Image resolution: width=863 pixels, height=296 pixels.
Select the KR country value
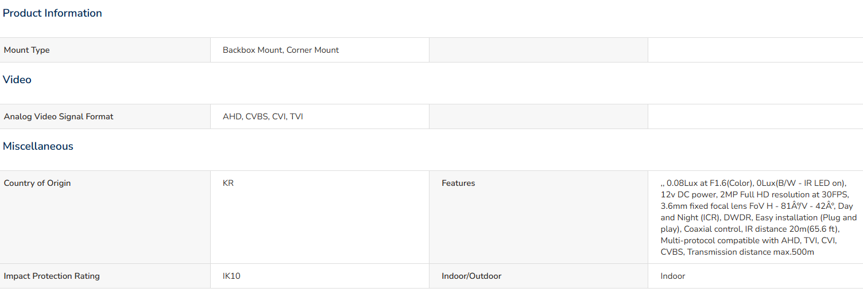pyautogui.click(x=228, y=183)
